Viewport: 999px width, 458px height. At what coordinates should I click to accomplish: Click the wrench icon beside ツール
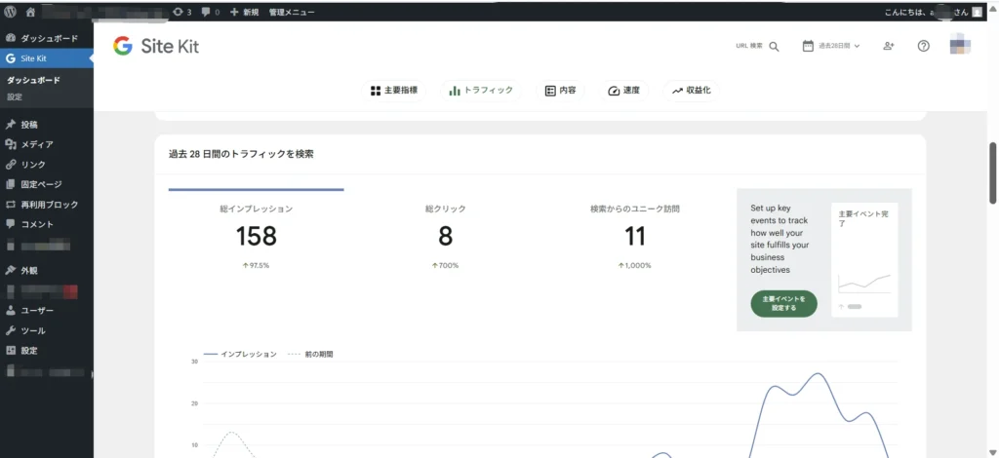point(10,330)
